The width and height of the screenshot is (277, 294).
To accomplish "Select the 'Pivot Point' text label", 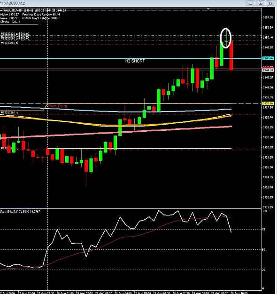I will pos(57,106).
